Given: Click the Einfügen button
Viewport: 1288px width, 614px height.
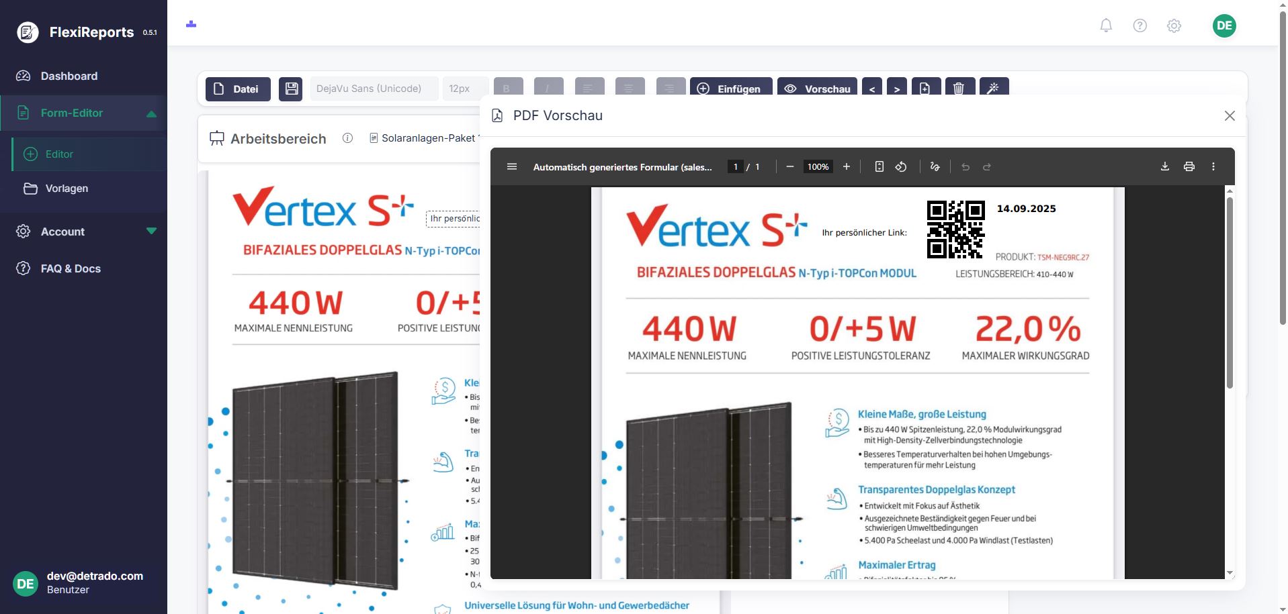Looking at the screenshot, I should [730, 89].
